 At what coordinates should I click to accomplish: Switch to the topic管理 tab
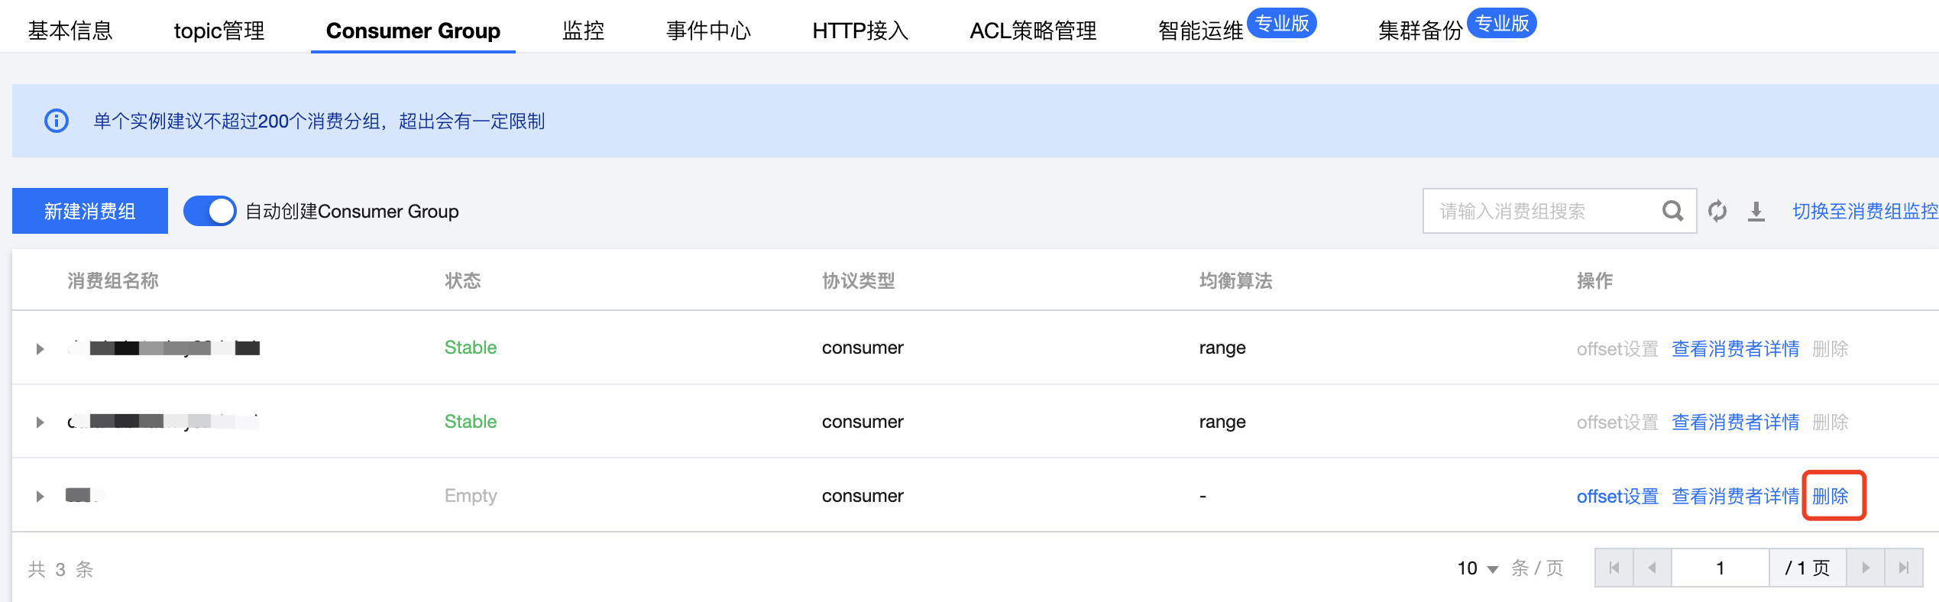pyautogui.click(x=219, y=31)
